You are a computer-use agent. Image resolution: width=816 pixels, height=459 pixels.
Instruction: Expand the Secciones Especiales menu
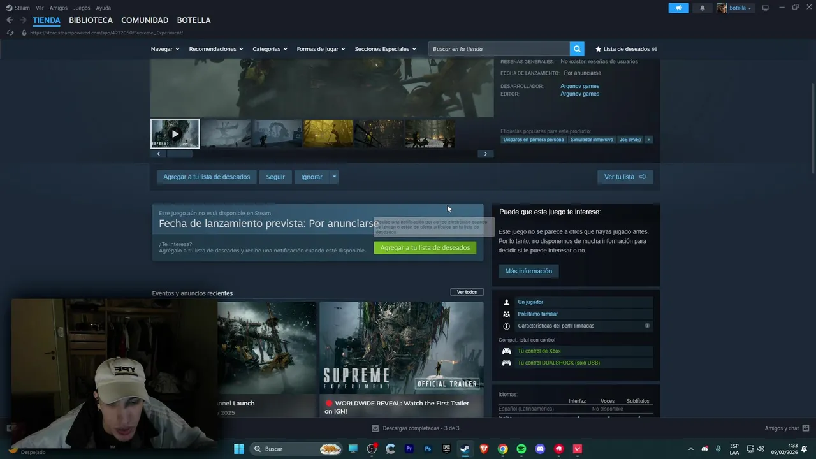point(385,49)
